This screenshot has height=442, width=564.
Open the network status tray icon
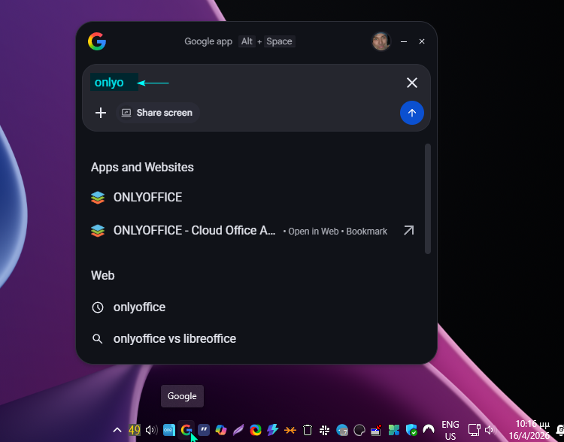pyautogui.click(x=474, y=430)
